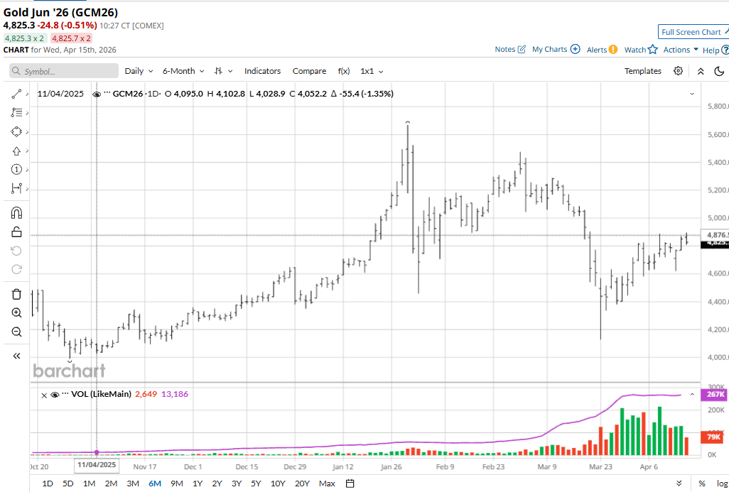Open the Indicators menu
The height and width of the screenshot is (497, 729).
tap(263, 71)
